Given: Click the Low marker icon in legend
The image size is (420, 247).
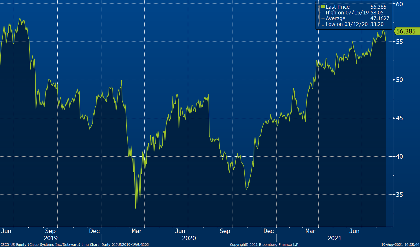Looking at the screenshot, I should (323, 24).
